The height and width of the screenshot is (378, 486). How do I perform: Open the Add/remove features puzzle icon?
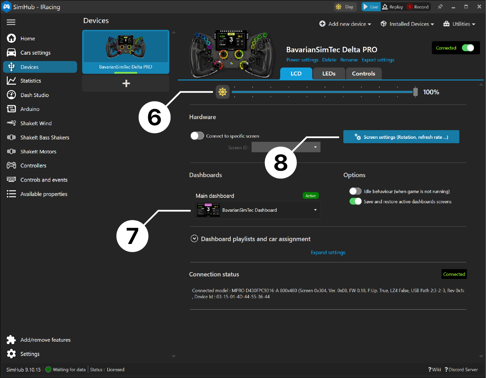11,339
